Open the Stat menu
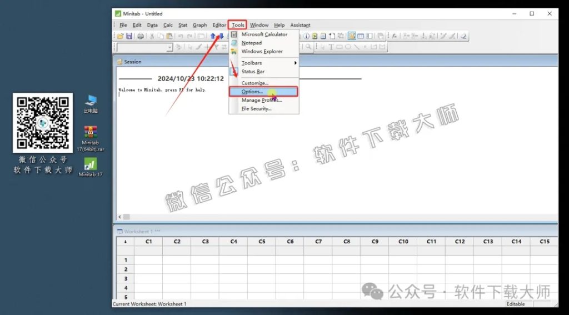Screen dimensions: 569x315 183,25
